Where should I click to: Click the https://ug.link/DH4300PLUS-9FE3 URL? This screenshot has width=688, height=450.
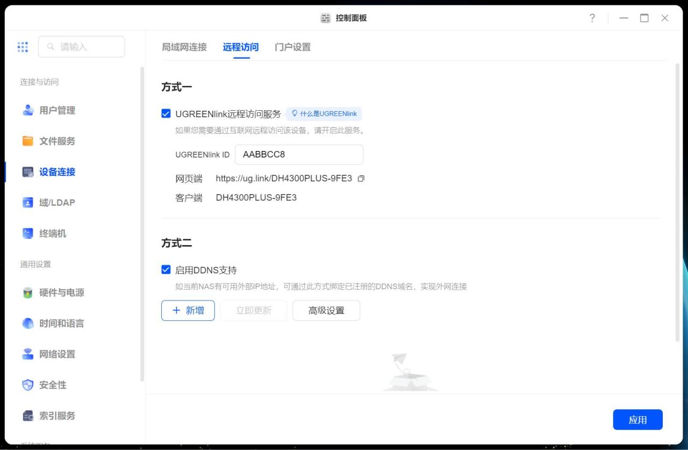tap(284, 178)
